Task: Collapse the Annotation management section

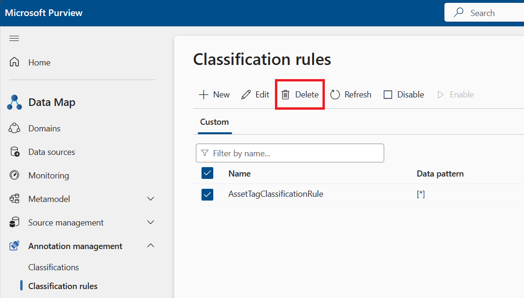Action: click(x=150, y=245)
